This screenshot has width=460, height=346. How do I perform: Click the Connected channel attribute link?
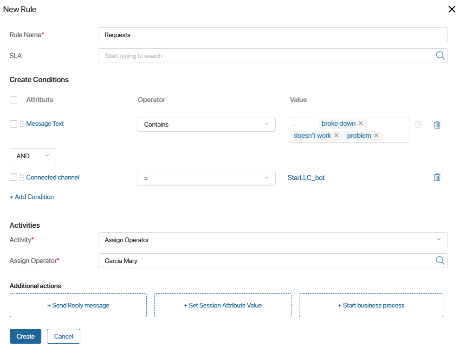(53, 177)
